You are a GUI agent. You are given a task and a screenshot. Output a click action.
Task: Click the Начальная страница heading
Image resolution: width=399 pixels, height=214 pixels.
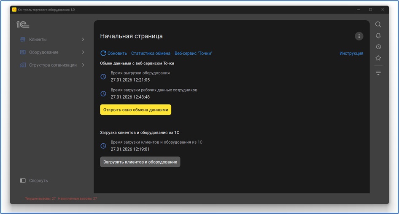131,36
